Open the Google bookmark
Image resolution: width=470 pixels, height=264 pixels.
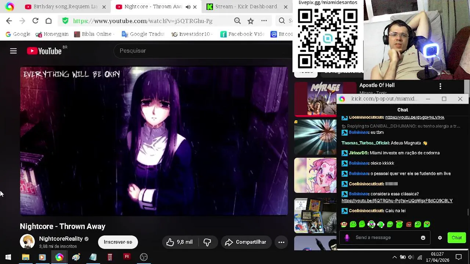pyautogui.click(x=18, y=34)
